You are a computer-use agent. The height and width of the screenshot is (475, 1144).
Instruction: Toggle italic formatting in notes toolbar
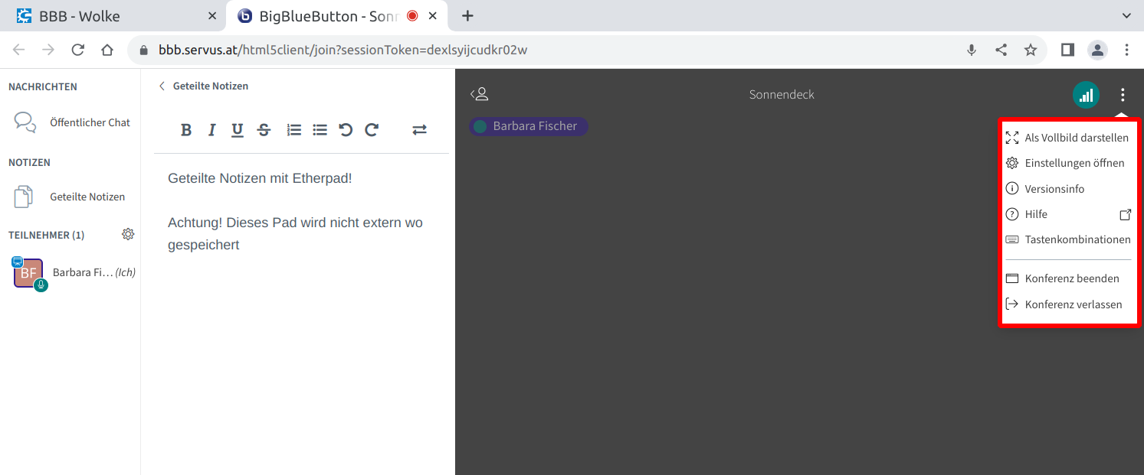pos(212,130)
